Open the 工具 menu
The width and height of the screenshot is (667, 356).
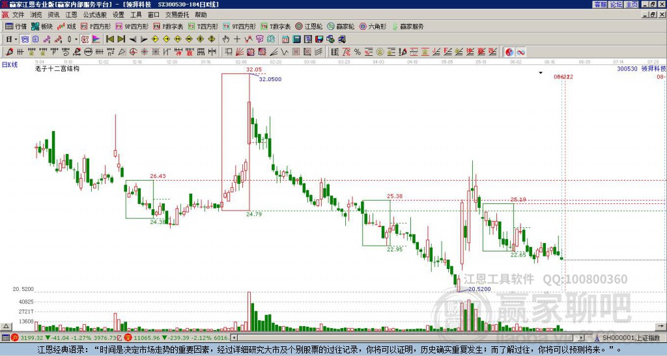click(136, 15)
